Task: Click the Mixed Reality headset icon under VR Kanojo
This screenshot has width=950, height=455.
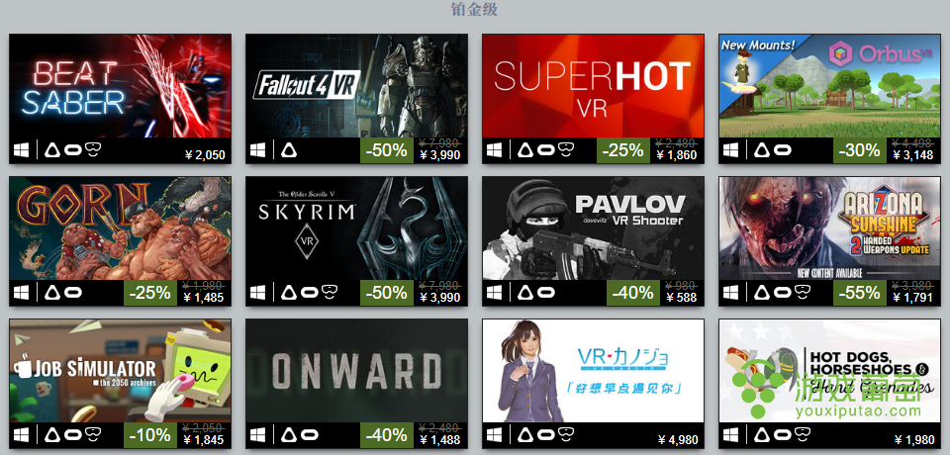Action: (x=566, y=435)
